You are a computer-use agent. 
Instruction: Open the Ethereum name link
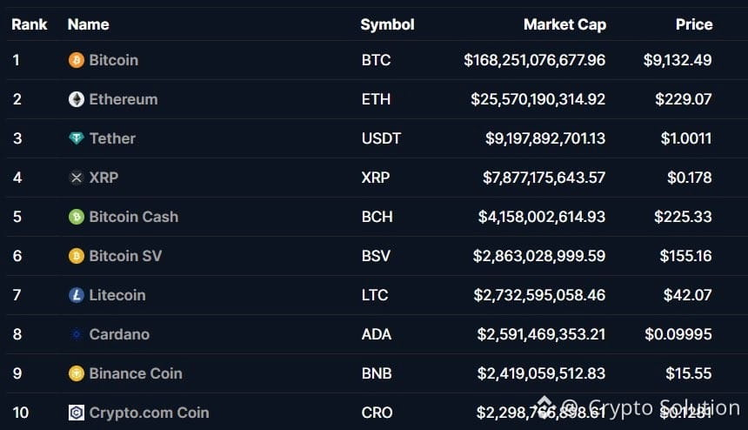[124, 99]
